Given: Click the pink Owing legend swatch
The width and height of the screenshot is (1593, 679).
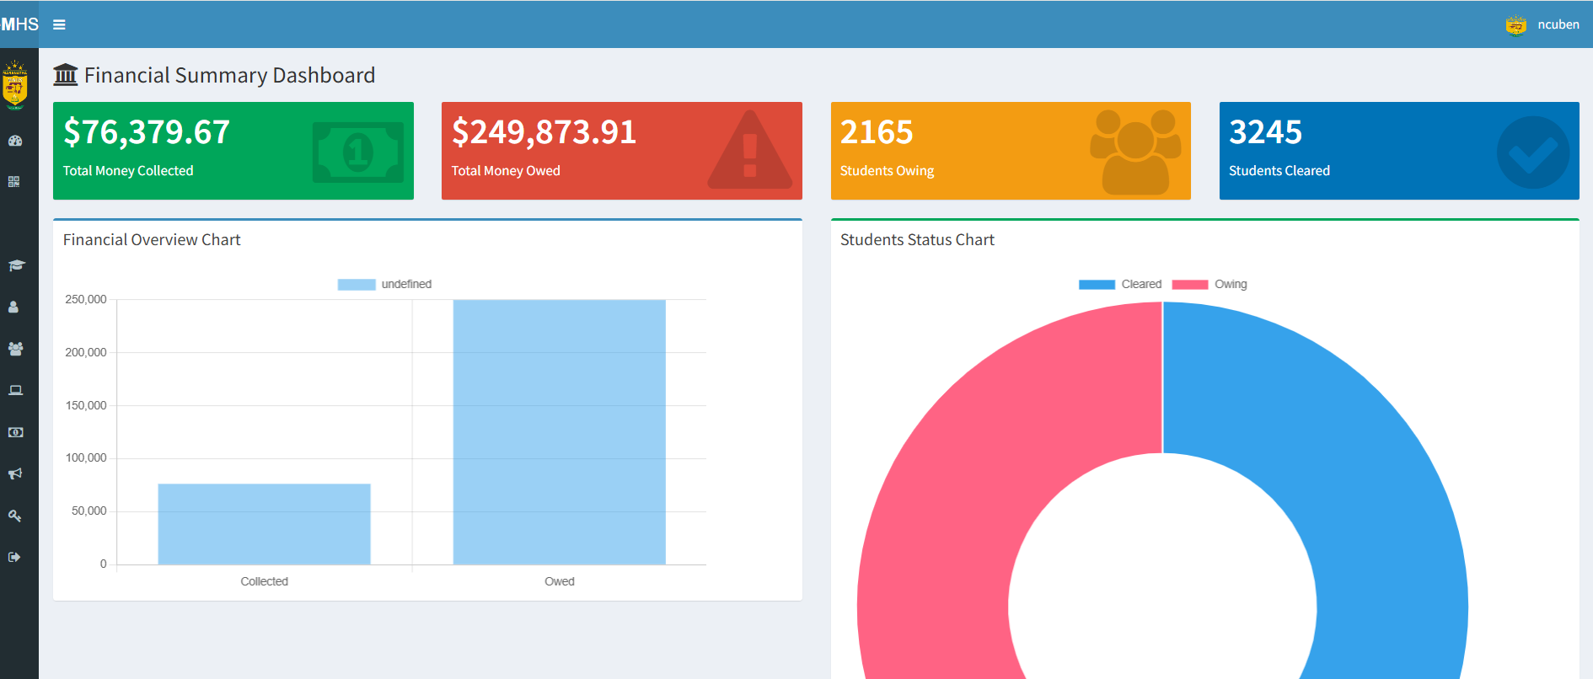Looking at the screenshot, I should [1190, 285].
